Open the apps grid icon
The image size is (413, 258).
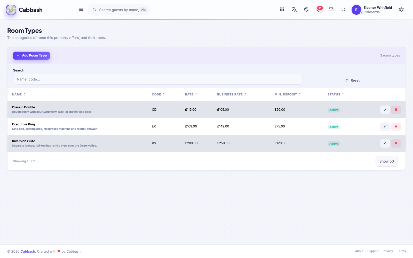click(282, 10)
